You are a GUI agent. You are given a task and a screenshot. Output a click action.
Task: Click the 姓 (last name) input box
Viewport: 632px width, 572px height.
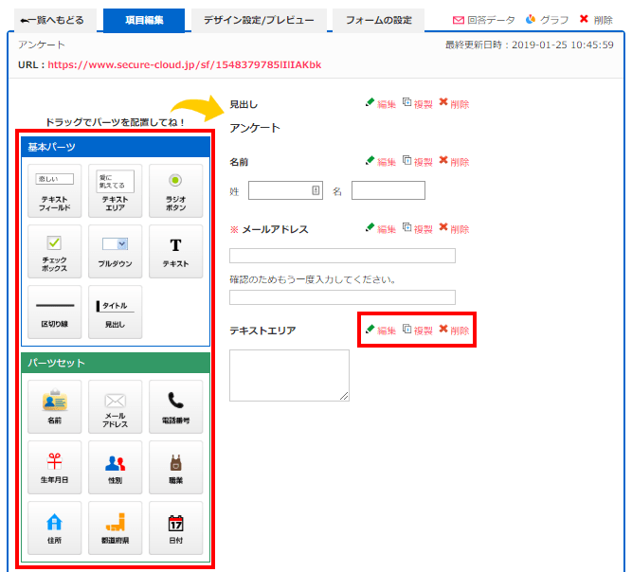coord(286,191)
